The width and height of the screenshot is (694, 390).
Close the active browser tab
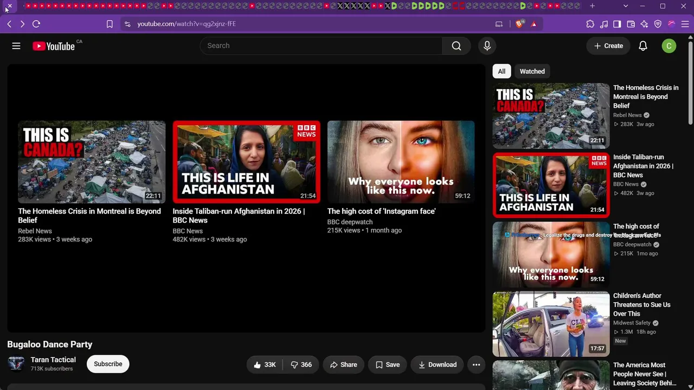pyautogui.click(x=9, y=6)
